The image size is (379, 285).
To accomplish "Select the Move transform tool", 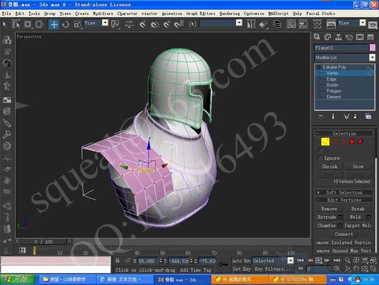I will pos(53,24).
